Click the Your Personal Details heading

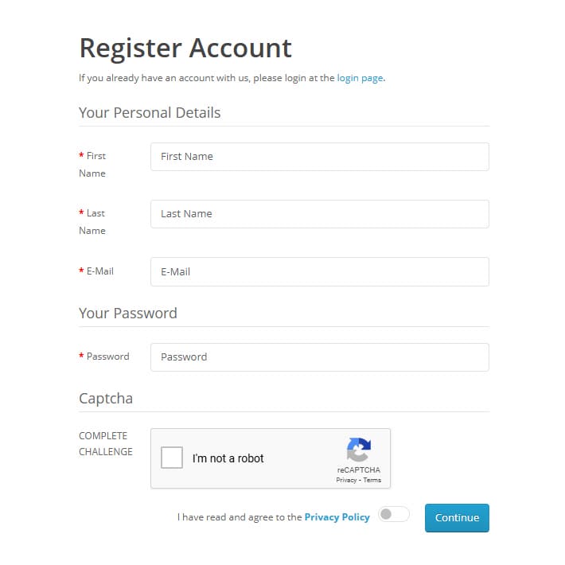click(x=150, y=113)
